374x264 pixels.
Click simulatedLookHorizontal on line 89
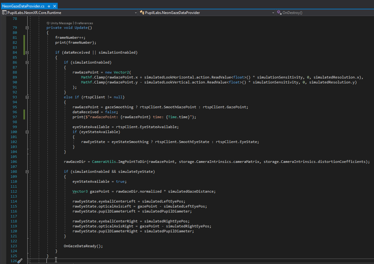coord(168,77)
